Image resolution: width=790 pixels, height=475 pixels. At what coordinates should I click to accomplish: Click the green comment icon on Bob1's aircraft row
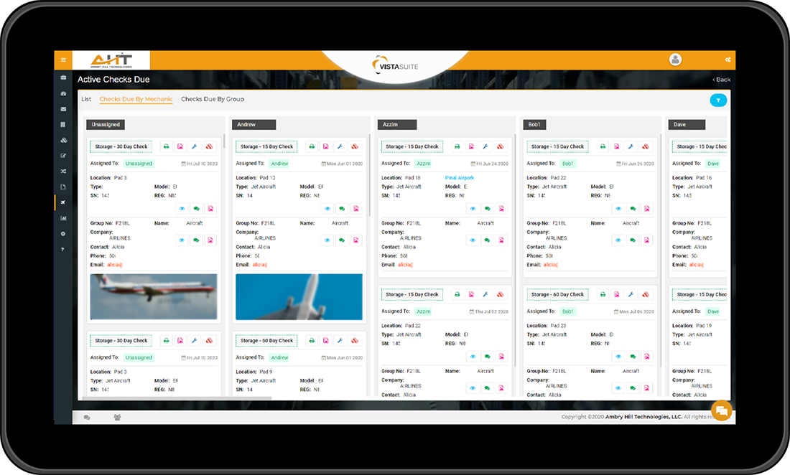(x=633, y=209)
